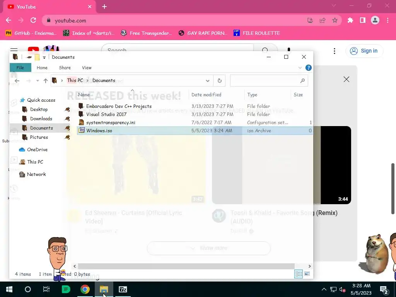Open Chrome side panel
Image resolution: width=396 pixels, height=297 pixels.
363,20
